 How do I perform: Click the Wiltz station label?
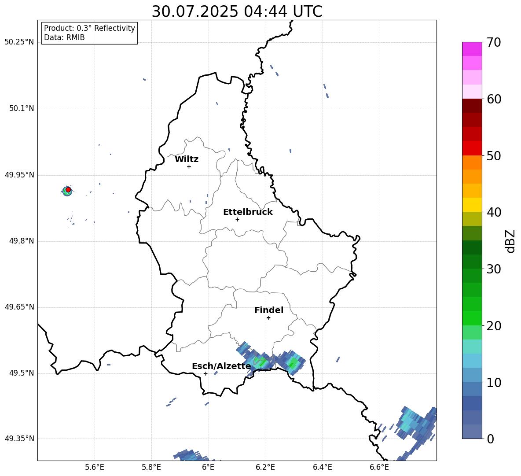(187, 159)
